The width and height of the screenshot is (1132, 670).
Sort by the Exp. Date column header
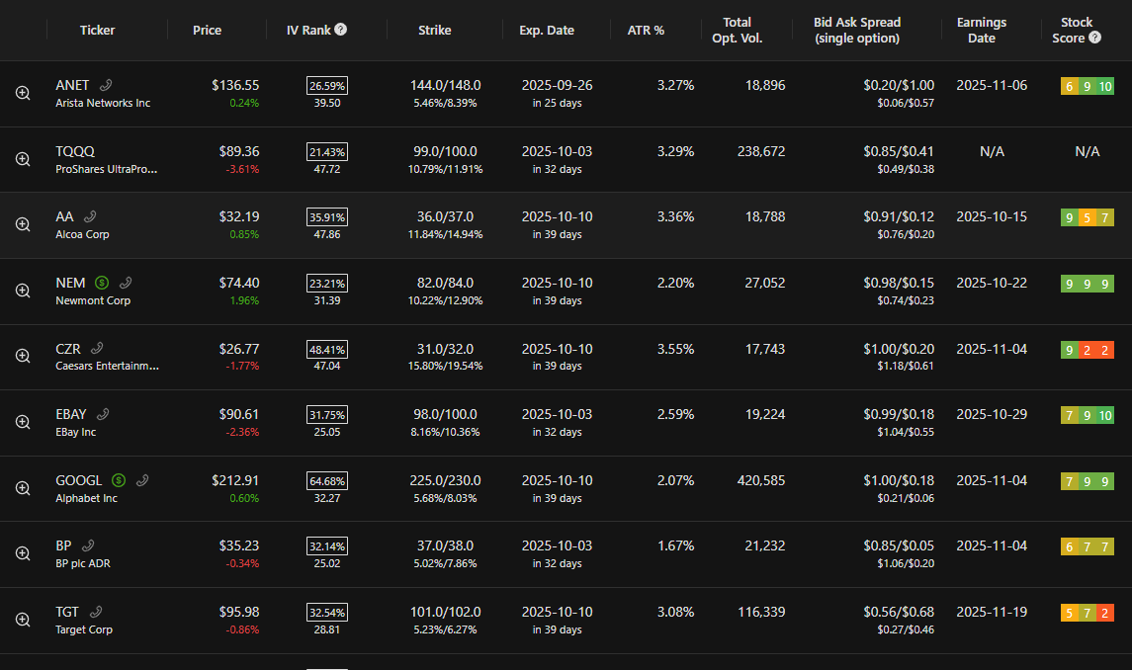pos(547,31)
